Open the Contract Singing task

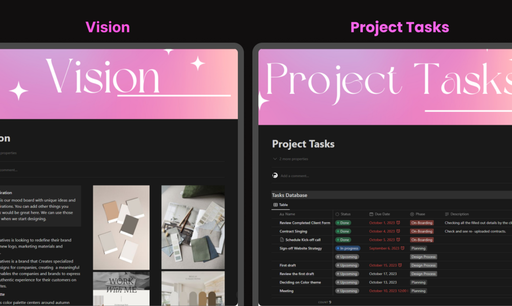point(293,231)
